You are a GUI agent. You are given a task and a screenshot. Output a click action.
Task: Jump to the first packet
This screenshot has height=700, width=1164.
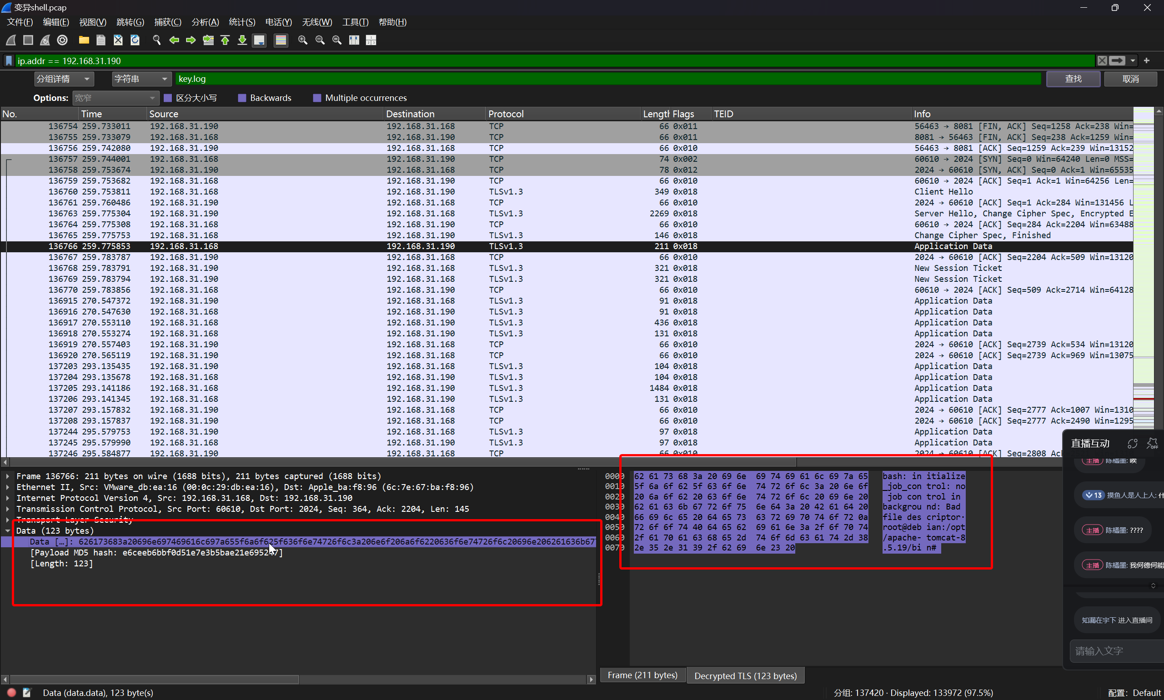coord(225,40)
